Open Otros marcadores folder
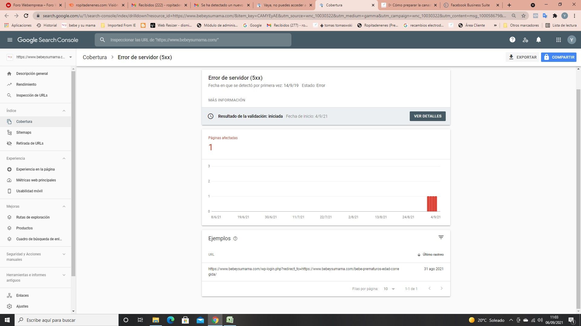Image resolution: width=581 pixels, height=326 pixels. pyautogui.click(x=521, y=25)
